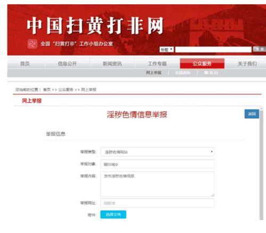The height and width of the screenshot is (233, 266).
Task: Select the 公众服务 tab
Action: (202, 63)
